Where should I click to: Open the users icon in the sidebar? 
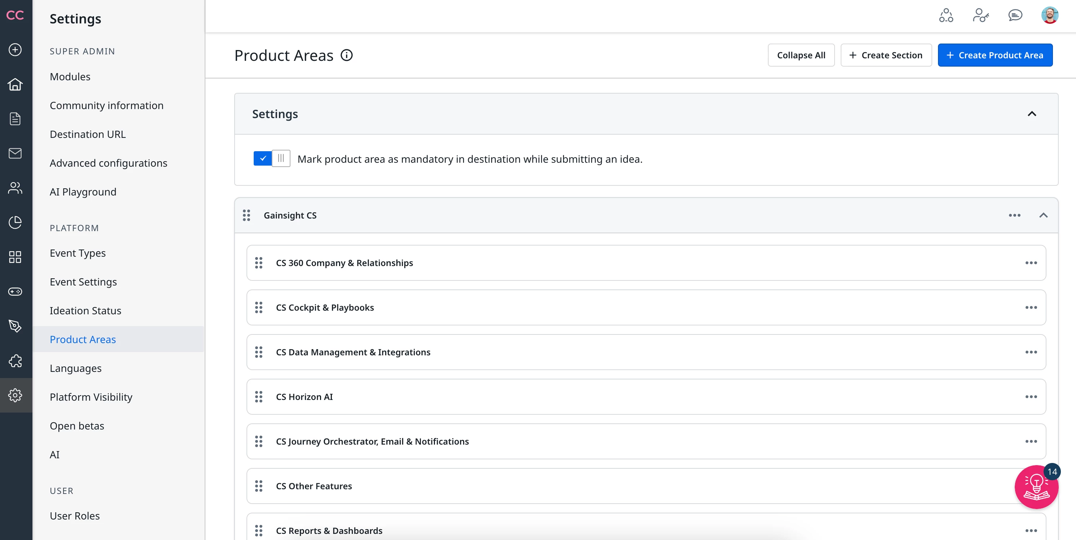tap(15, 188)
